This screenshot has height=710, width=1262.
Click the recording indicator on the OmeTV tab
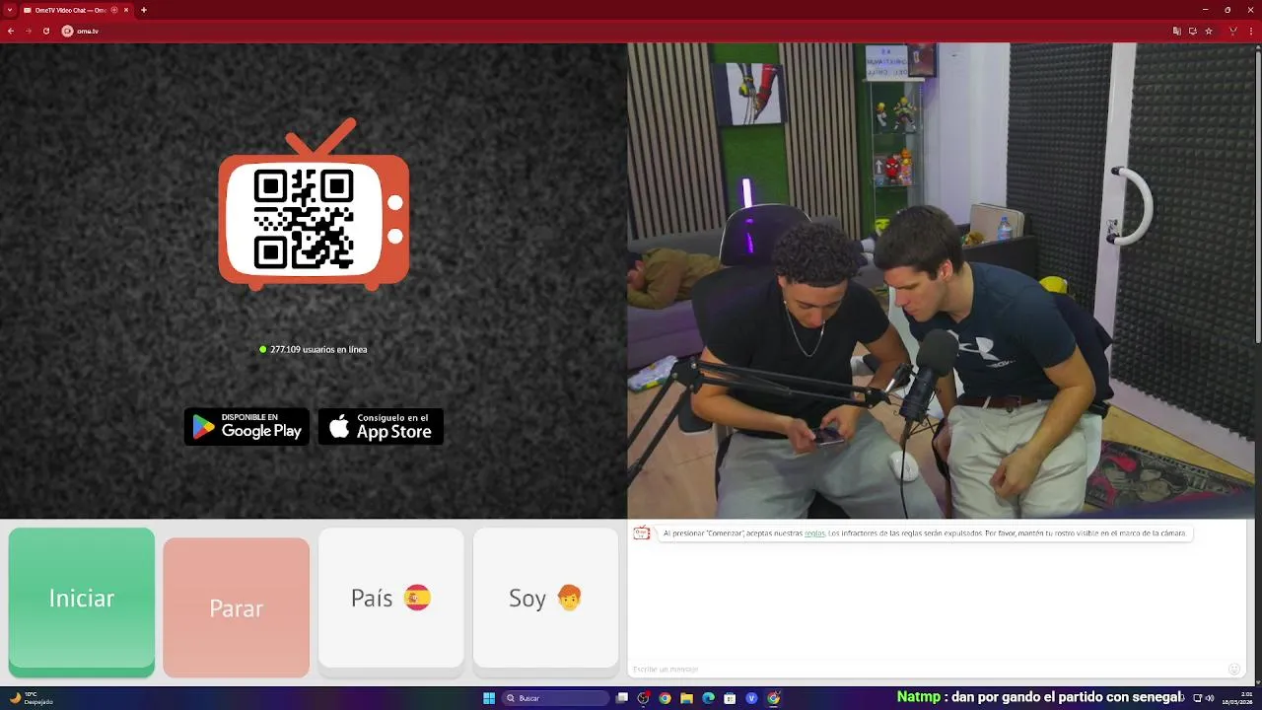[114, 10]
